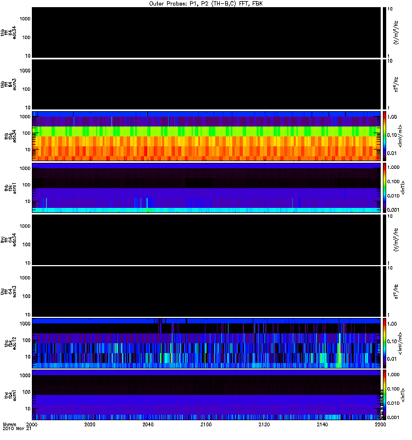This screenshot has width=412, height=440.
Task: Click the 2200 end time label
Action: 380,425
